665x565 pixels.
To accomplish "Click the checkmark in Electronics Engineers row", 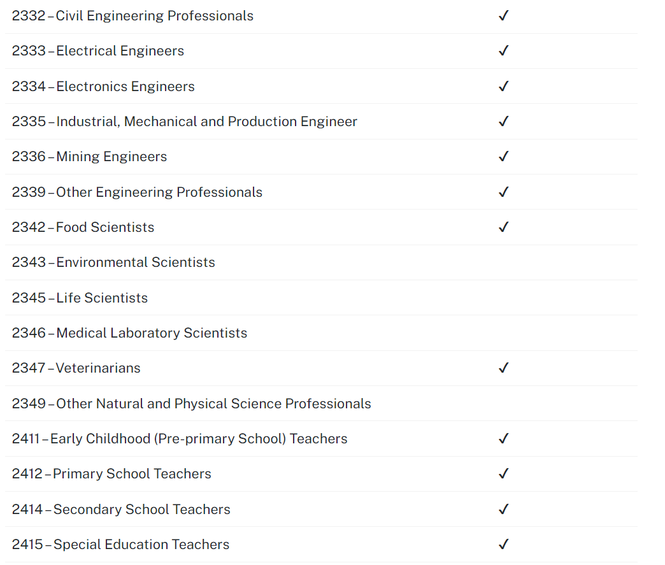I will coord(503,87).
